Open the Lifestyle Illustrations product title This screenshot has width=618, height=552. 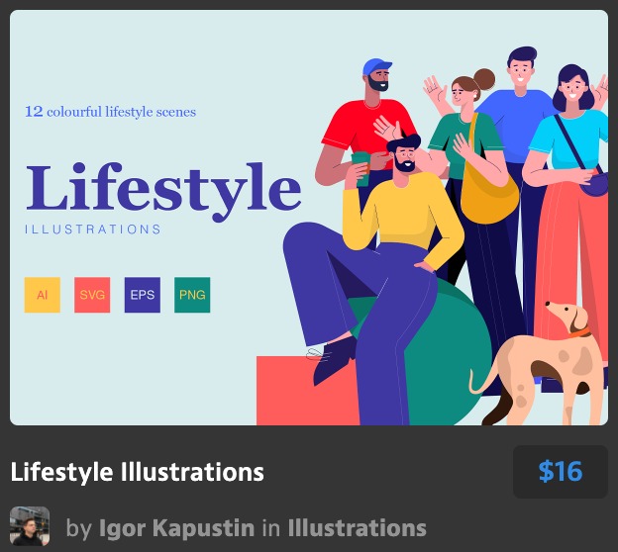(138, 471)
